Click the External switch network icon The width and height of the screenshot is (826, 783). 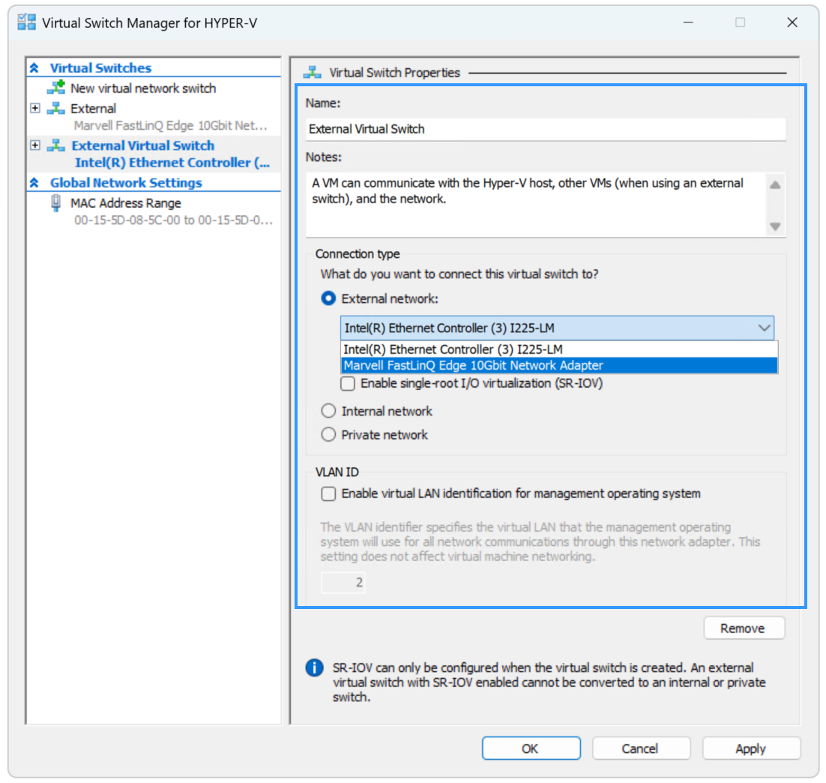[56, 109]
